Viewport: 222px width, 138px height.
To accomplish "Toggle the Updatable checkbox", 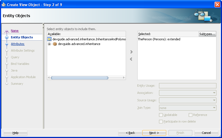I will [161, 115].
